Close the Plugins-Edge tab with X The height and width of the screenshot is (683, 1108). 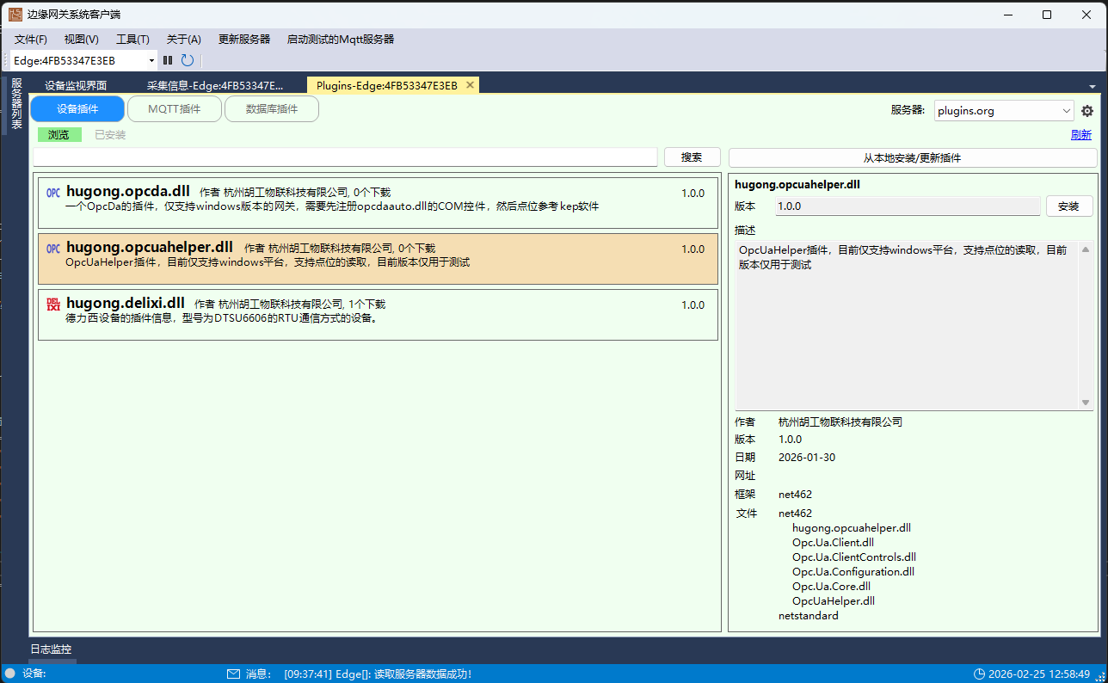coord(470,85)
